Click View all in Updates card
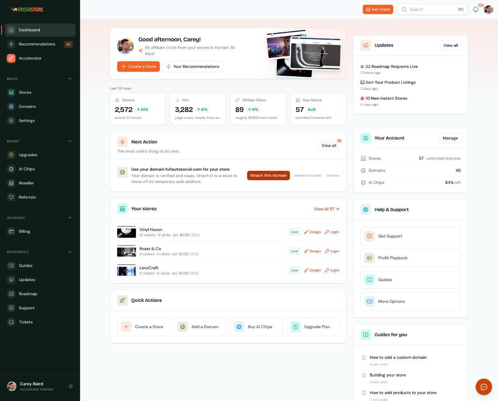This screenshot has height=401, width=498. [x=450, y=46]
